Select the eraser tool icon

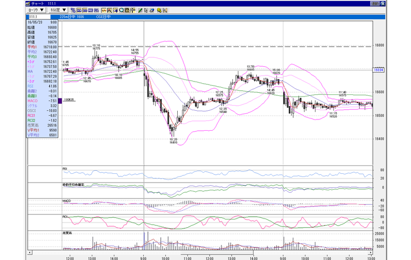[x=152, y=10]
